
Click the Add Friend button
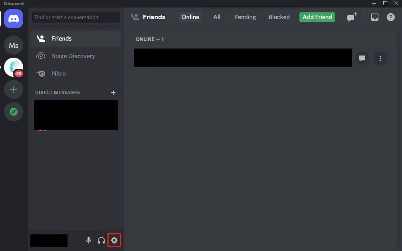click(x=317, y=17)
